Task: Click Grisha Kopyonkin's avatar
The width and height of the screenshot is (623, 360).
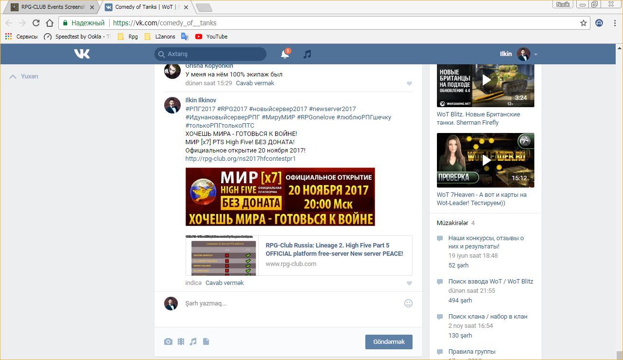Action: [172, 71]
